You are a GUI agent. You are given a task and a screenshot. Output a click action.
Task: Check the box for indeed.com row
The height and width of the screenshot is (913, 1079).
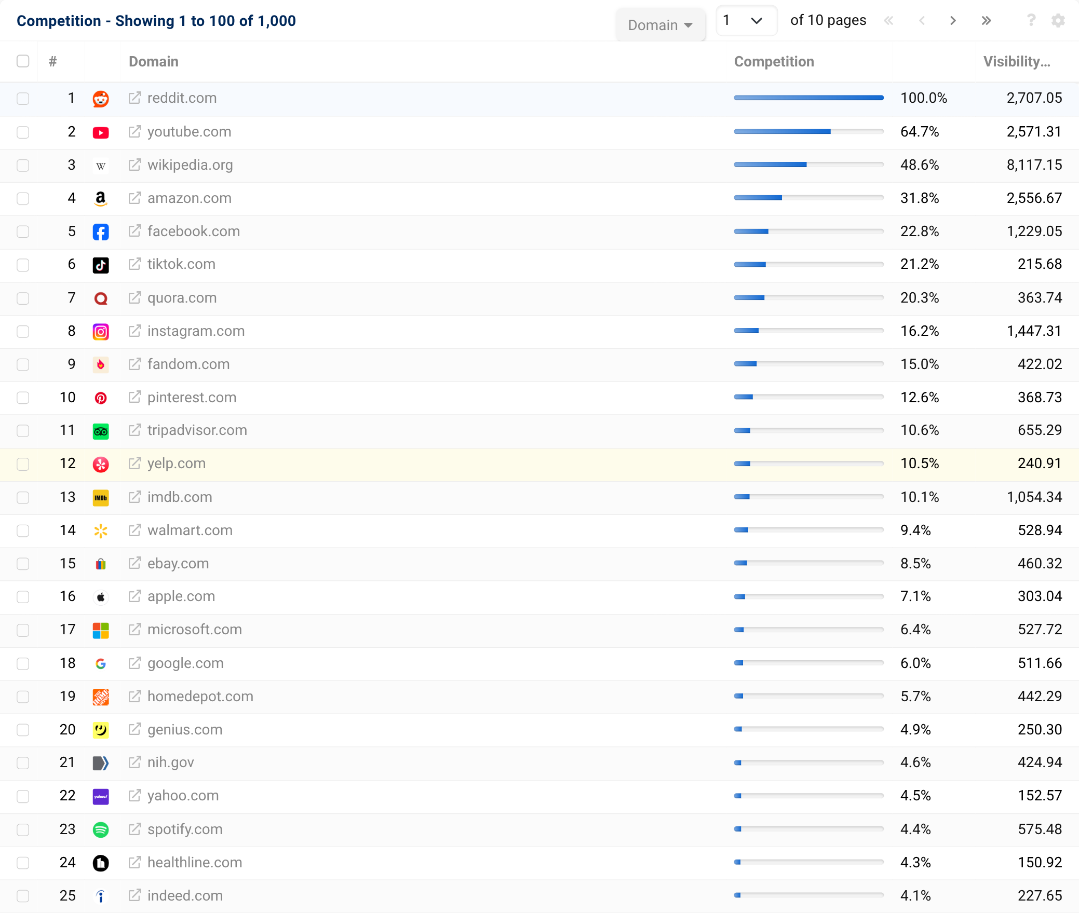[x=23, y=896]
